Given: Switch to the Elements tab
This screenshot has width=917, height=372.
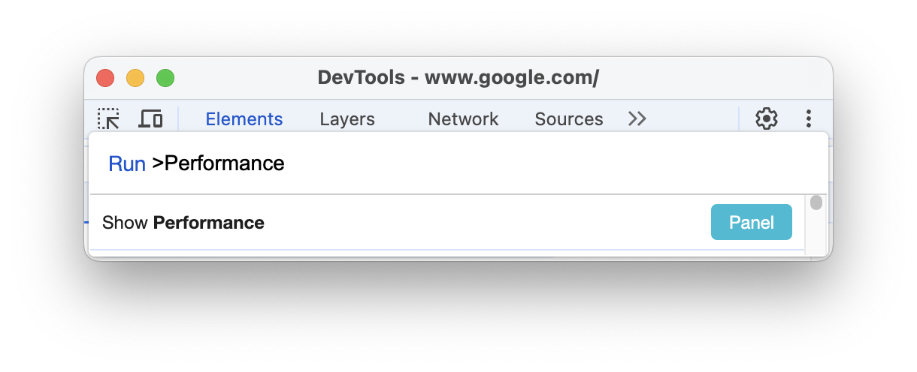Looking at the screenshot, I should 244,119.
